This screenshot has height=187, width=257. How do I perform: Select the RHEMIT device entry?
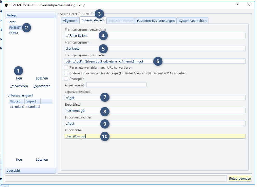coord(15,28)
